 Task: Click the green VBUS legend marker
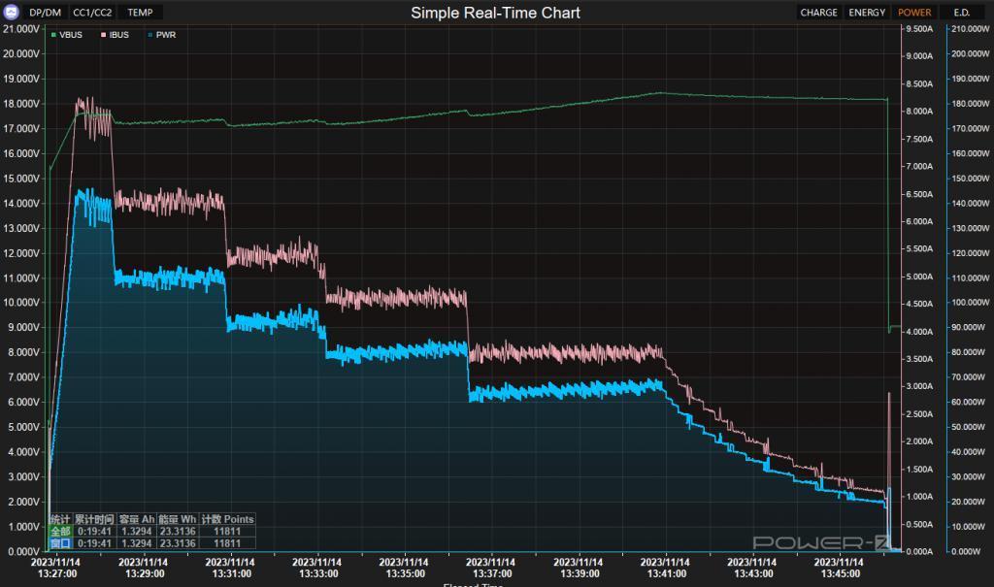[x=54, y=35]
